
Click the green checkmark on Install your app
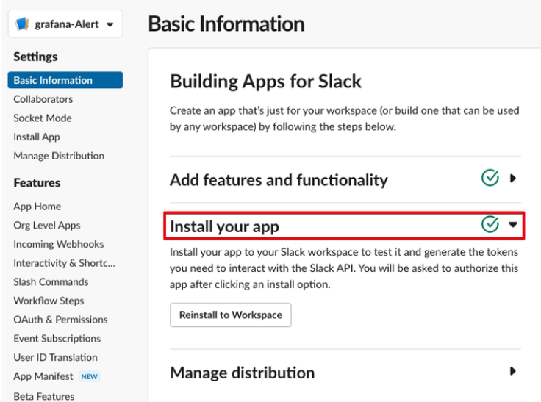pyautogui.click(x=490, y=224)
